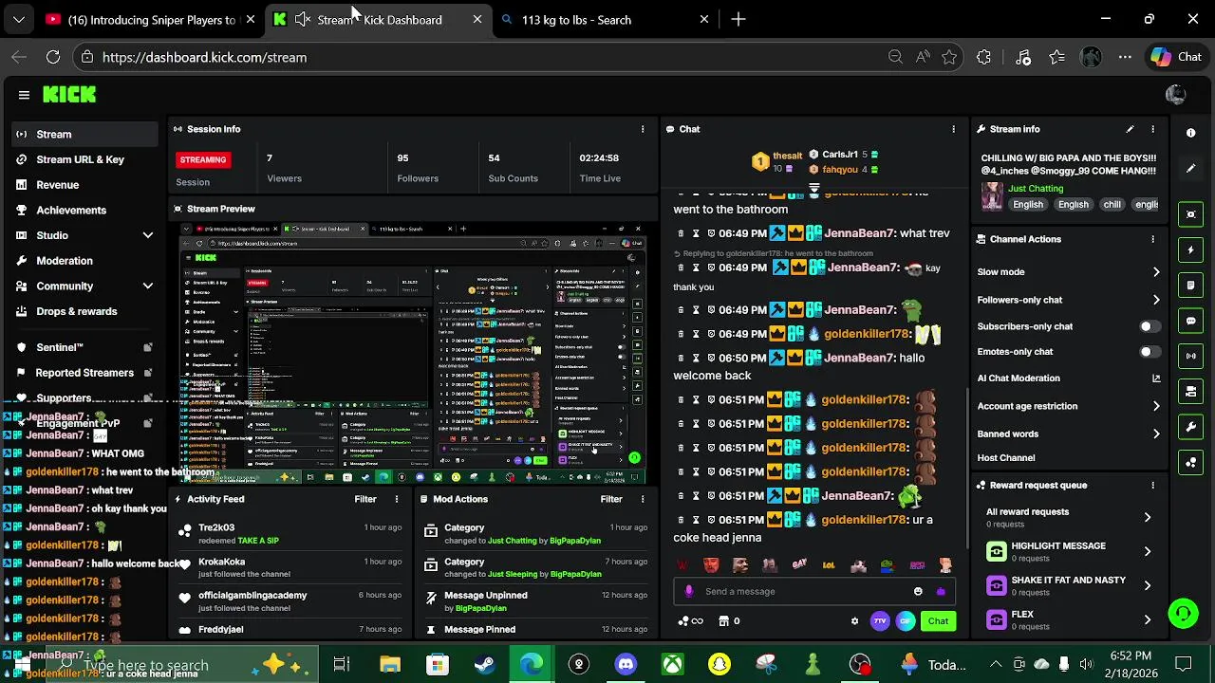Image resolution: width=1215 pixels, height=683 pixels.
Task: Switch to '113 kg to lbs' browser tab
Action: [x=604, y=20]
